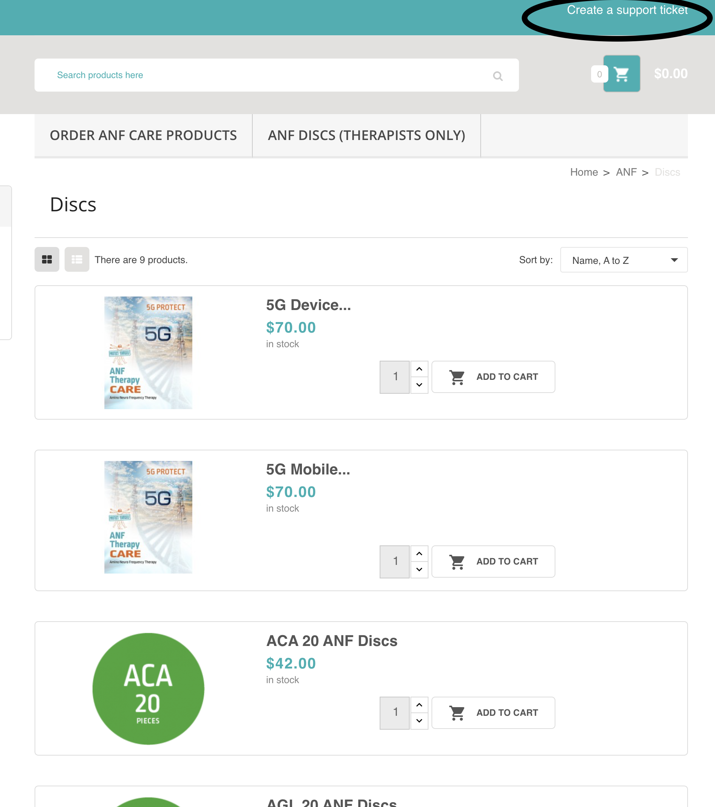Image resolution: width=715 pixels, height=807 pixels.
Task: Decrease quantity for 5G Mobile
Action: tap(419, 570)
